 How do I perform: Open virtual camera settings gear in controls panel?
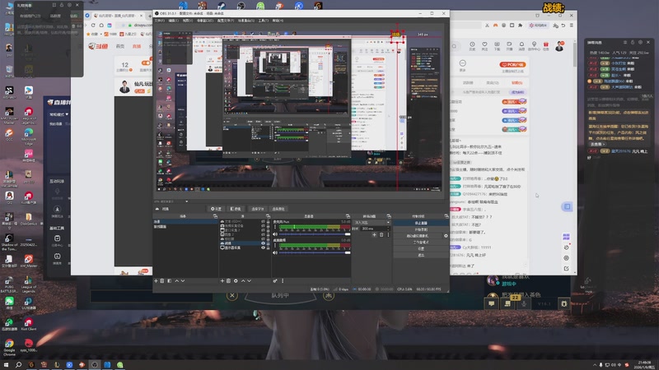click(x=446, y=236)
